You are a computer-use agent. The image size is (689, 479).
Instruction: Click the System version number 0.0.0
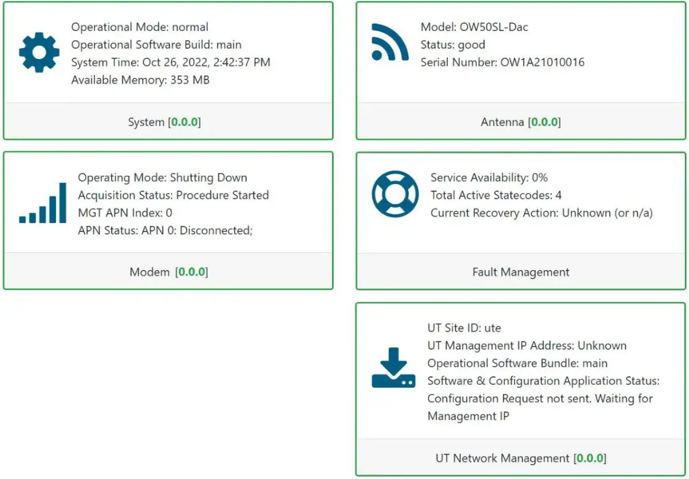point(185,122)
